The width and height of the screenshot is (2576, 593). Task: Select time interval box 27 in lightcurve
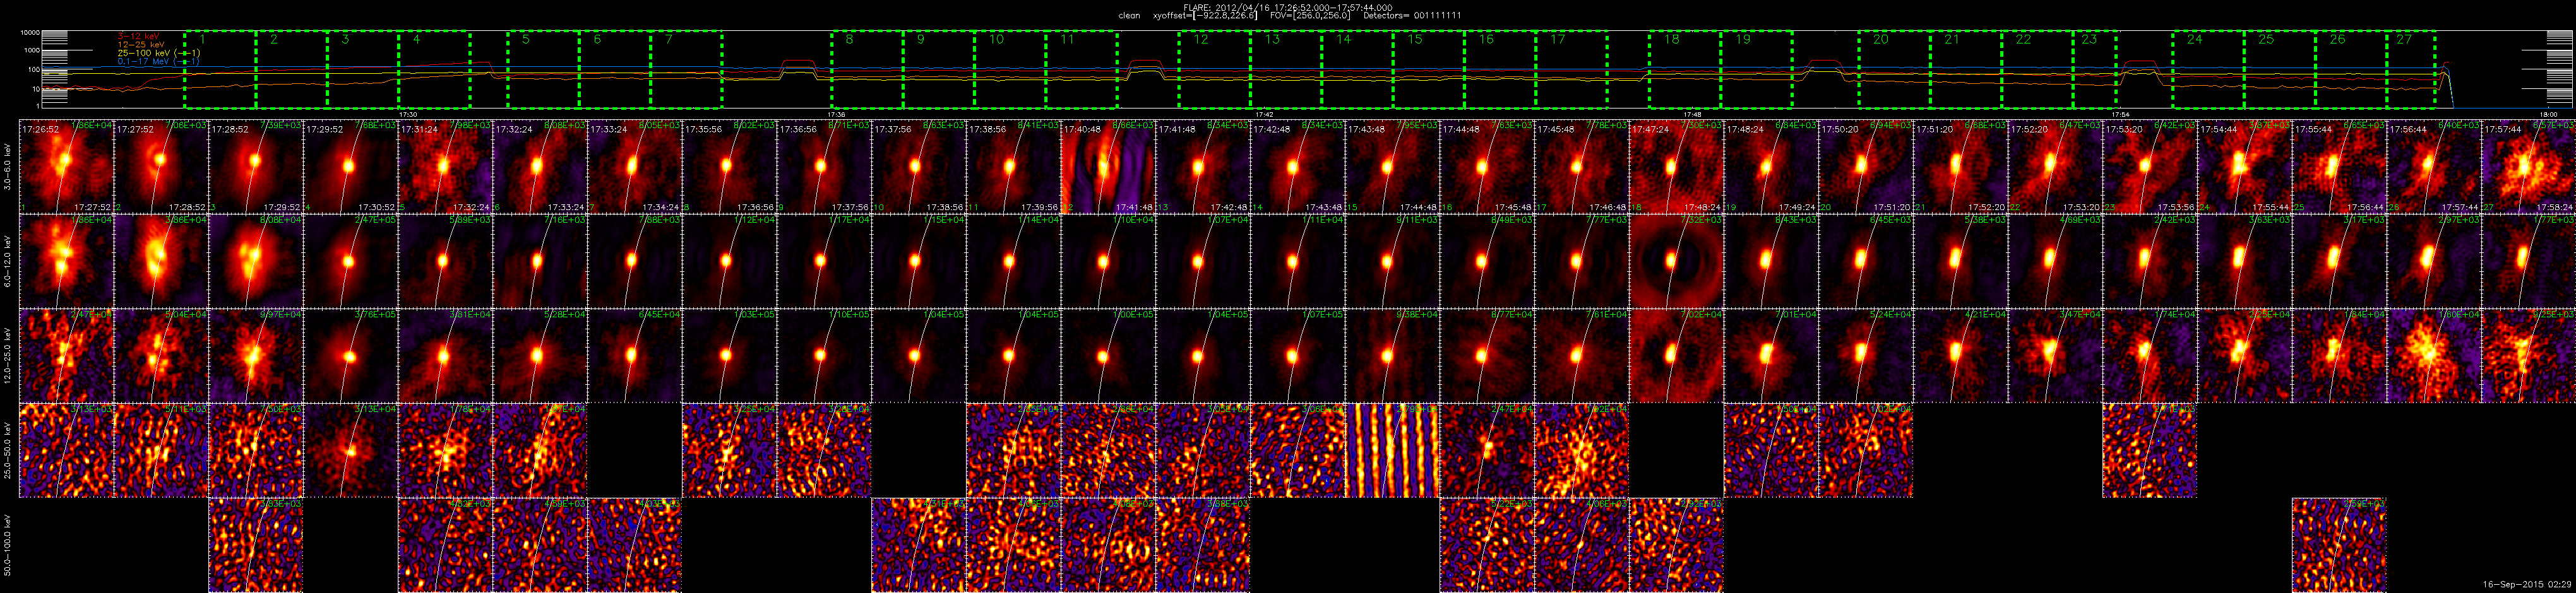point(2410,69)
